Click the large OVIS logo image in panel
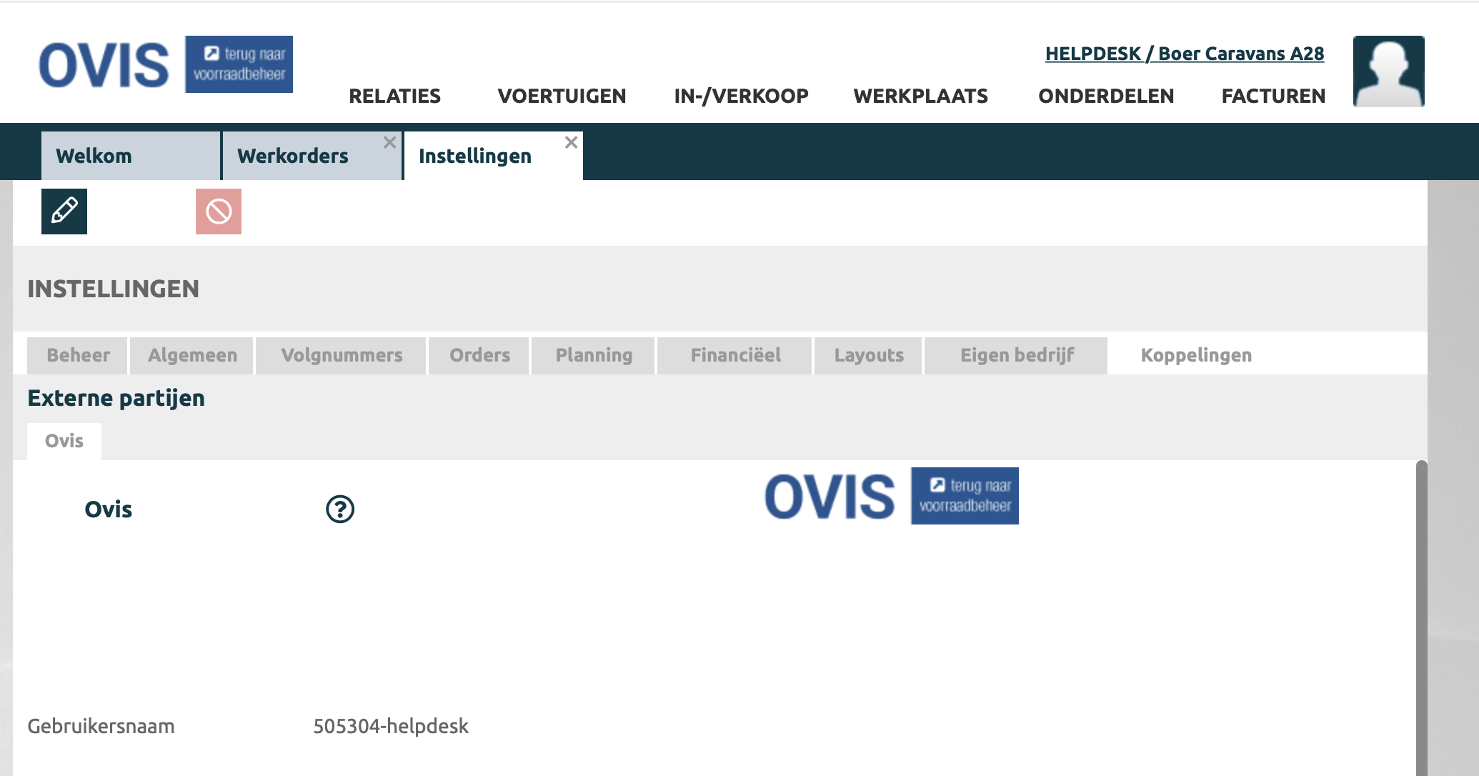The height and width of the screenshot is (776, 1479). tap(891, 496)
